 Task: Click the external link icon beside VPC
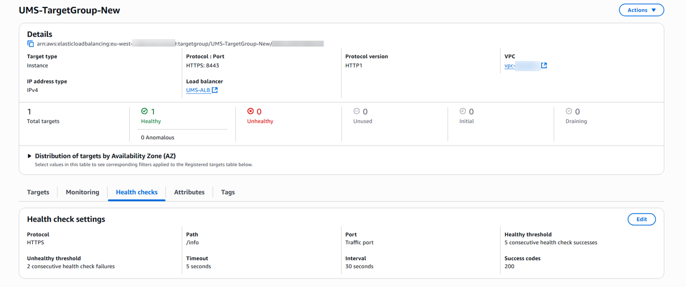click(544, 65)
